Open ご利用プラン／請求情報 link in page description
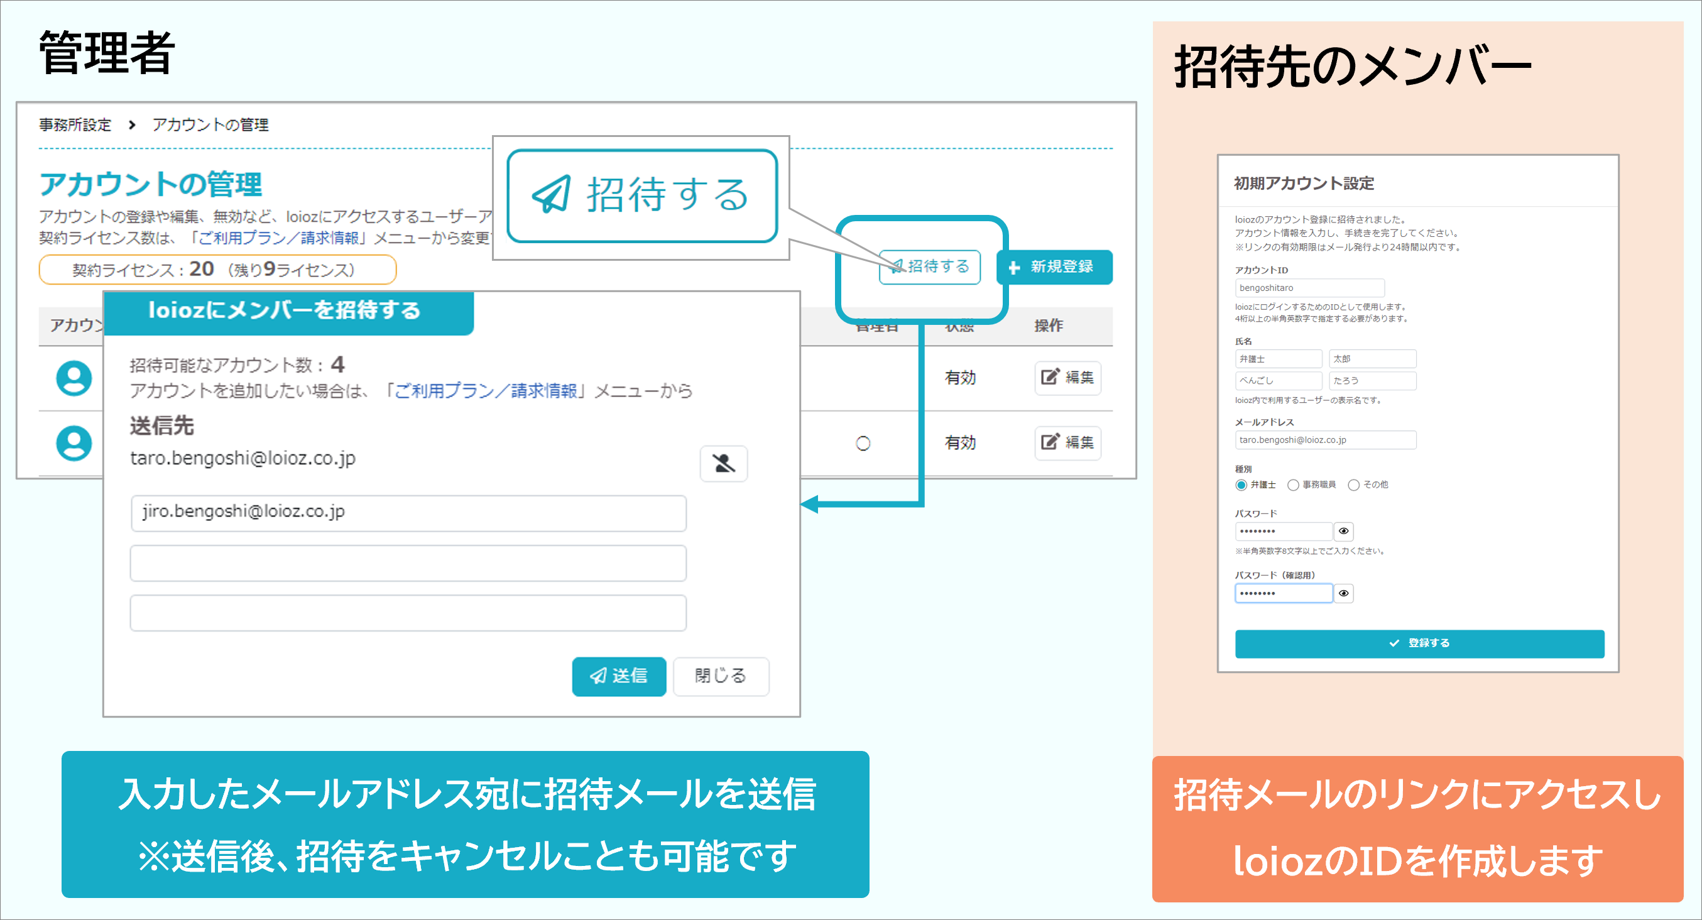1702x920 pixels. pyautogui.click(x=278, y=238)
